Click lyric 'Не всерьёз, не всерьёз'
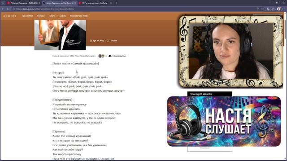 click(x=77, y=123)
